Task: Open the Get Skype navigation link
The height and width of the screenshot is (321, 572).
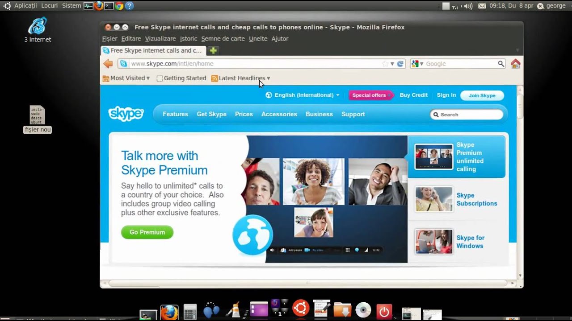Action: click(x=211, y=114)
